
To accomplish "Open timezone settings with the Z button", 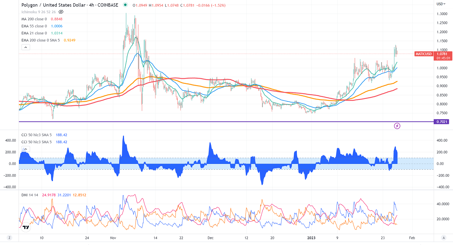I will tap(9, 238).
